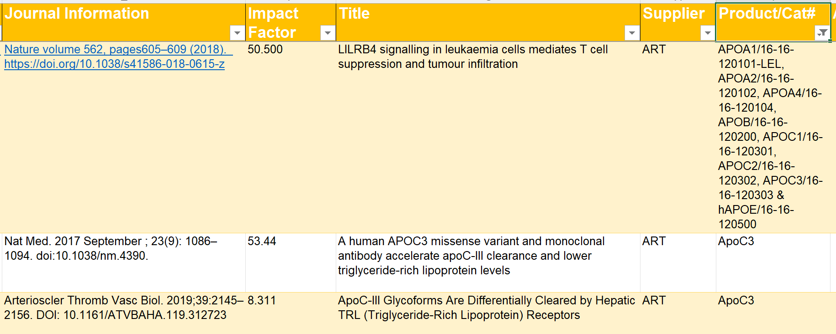Viewport: 836px width, 334px height.
Task: Select the 50.500 impact factor cell
Action: pos(290,137)
